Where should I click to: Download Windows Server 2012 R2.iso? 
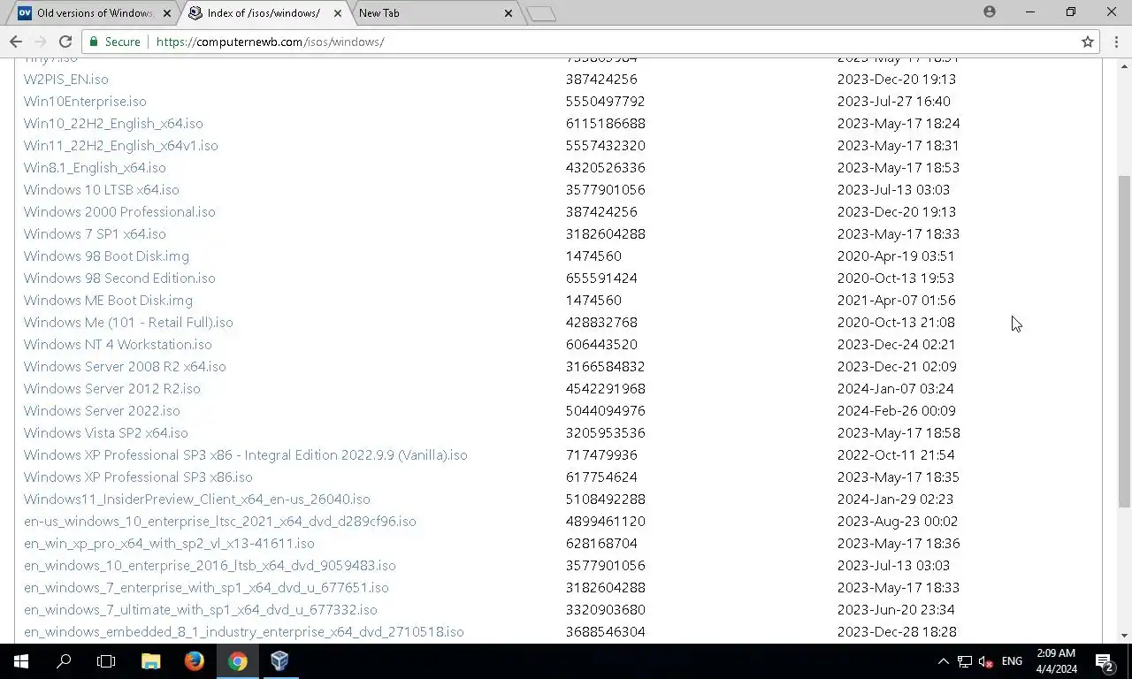point(112,388)
